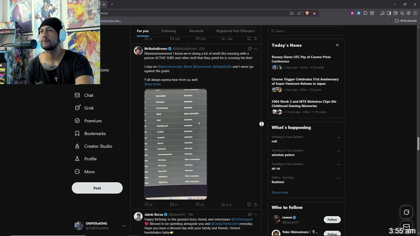Open more options for Kushner trend
This screenshot has height=236, width=420.
[339, 178]
